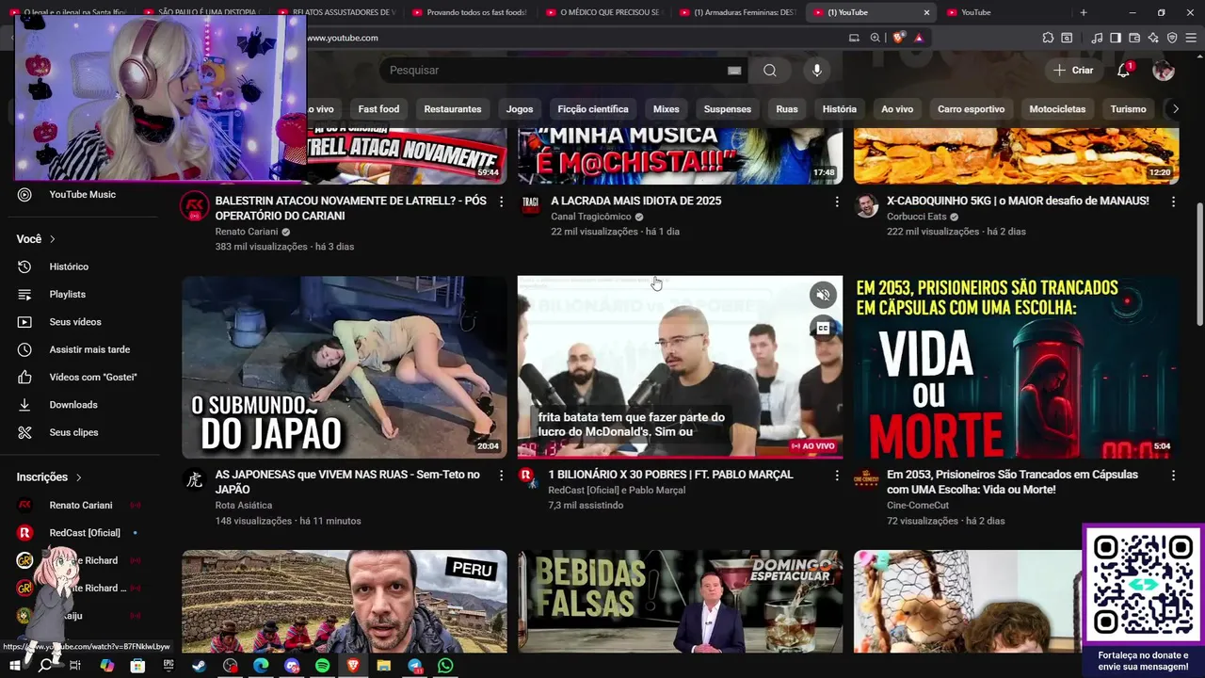Select the Jogos category chip
Viewport: 1205px width, 678px height.
coord(520,109)
